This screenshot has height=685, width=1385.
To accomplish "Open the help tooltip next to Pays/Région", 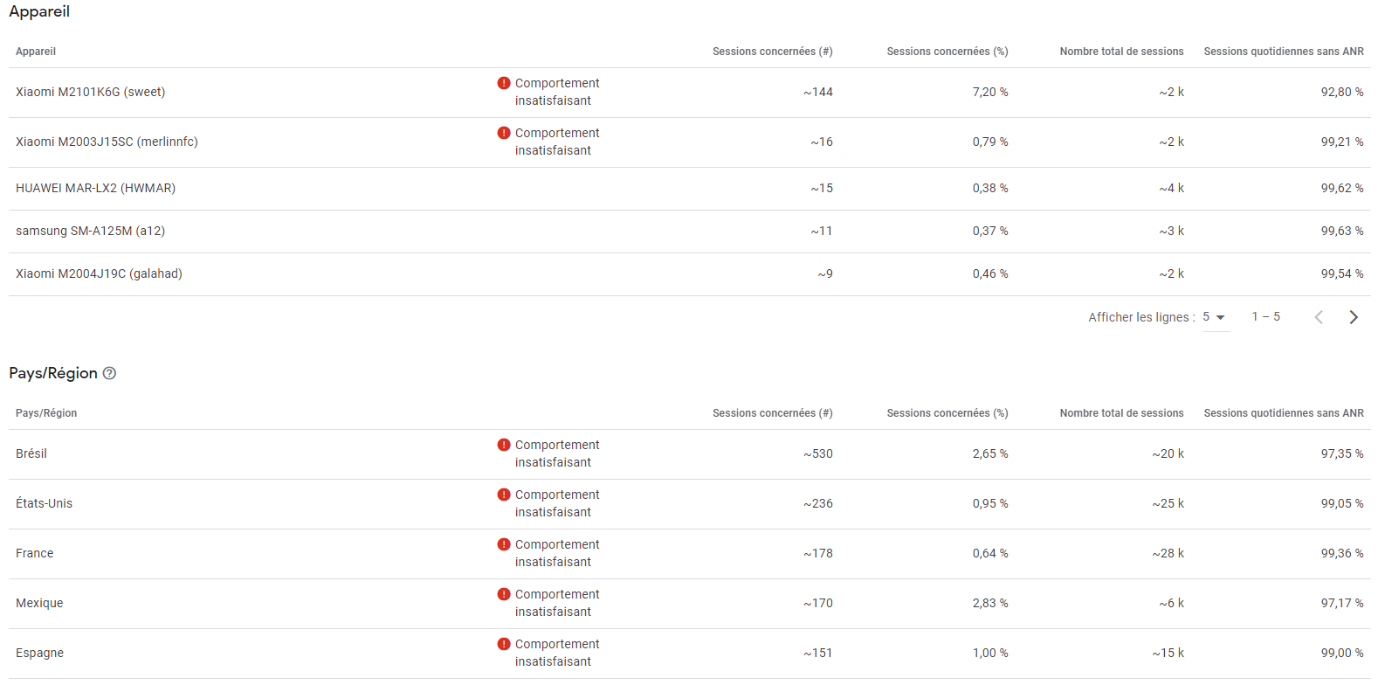I will (108, 373).
